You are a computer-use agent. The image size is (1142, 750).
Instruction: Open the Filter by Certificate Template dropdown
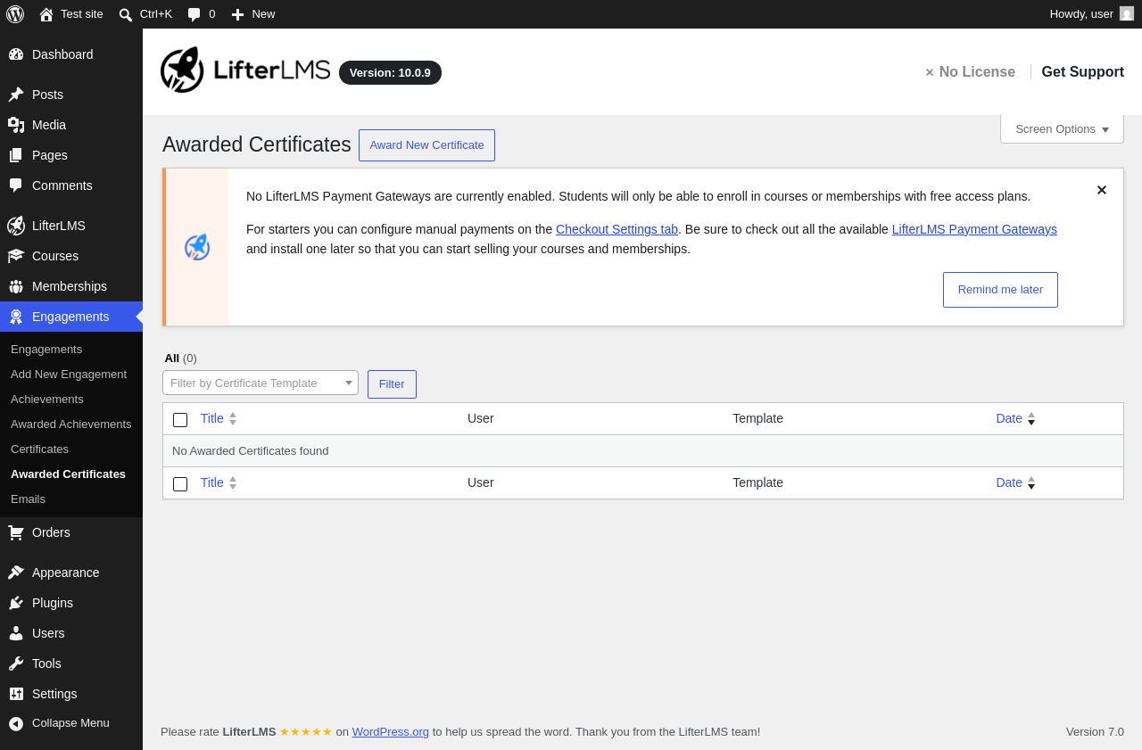(261, 383)
